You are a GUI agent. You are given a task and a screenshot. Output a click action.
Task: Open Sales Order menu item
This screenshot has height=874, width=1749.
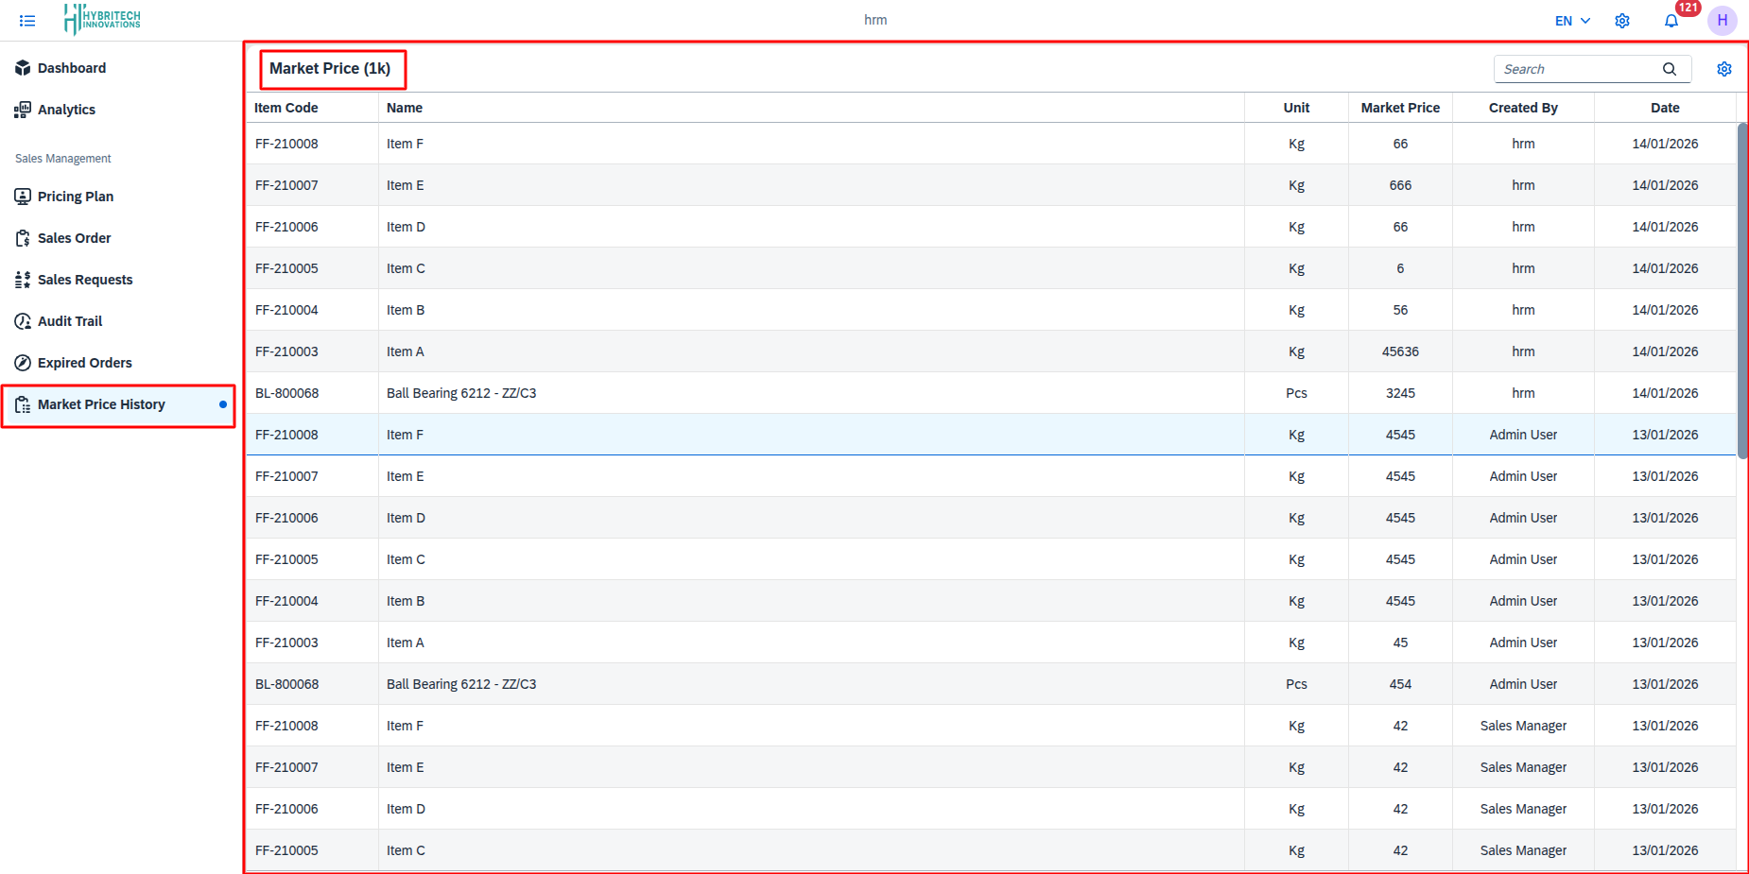click(74, 238)
